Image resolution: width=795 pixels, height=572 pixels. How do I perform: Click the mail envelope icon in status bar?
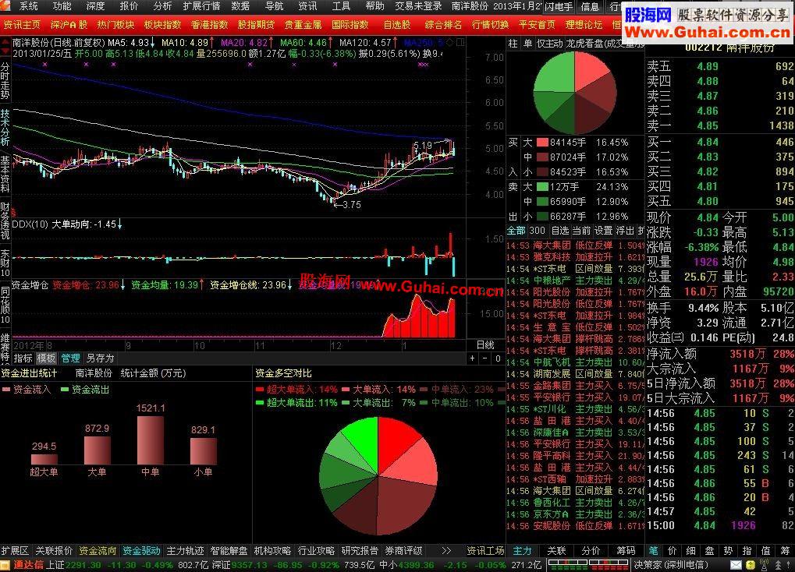[x=736, y=565]
